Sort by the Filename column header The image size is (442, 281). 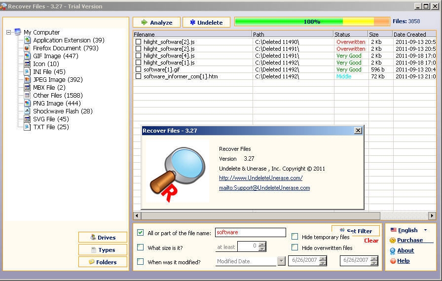(x=192, y=34)
